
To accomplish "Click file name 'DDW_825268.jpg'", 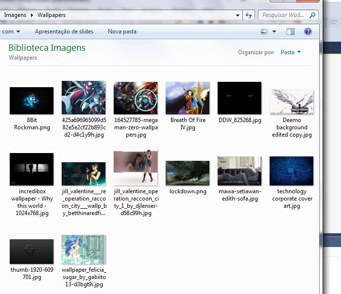I will 240,120.
